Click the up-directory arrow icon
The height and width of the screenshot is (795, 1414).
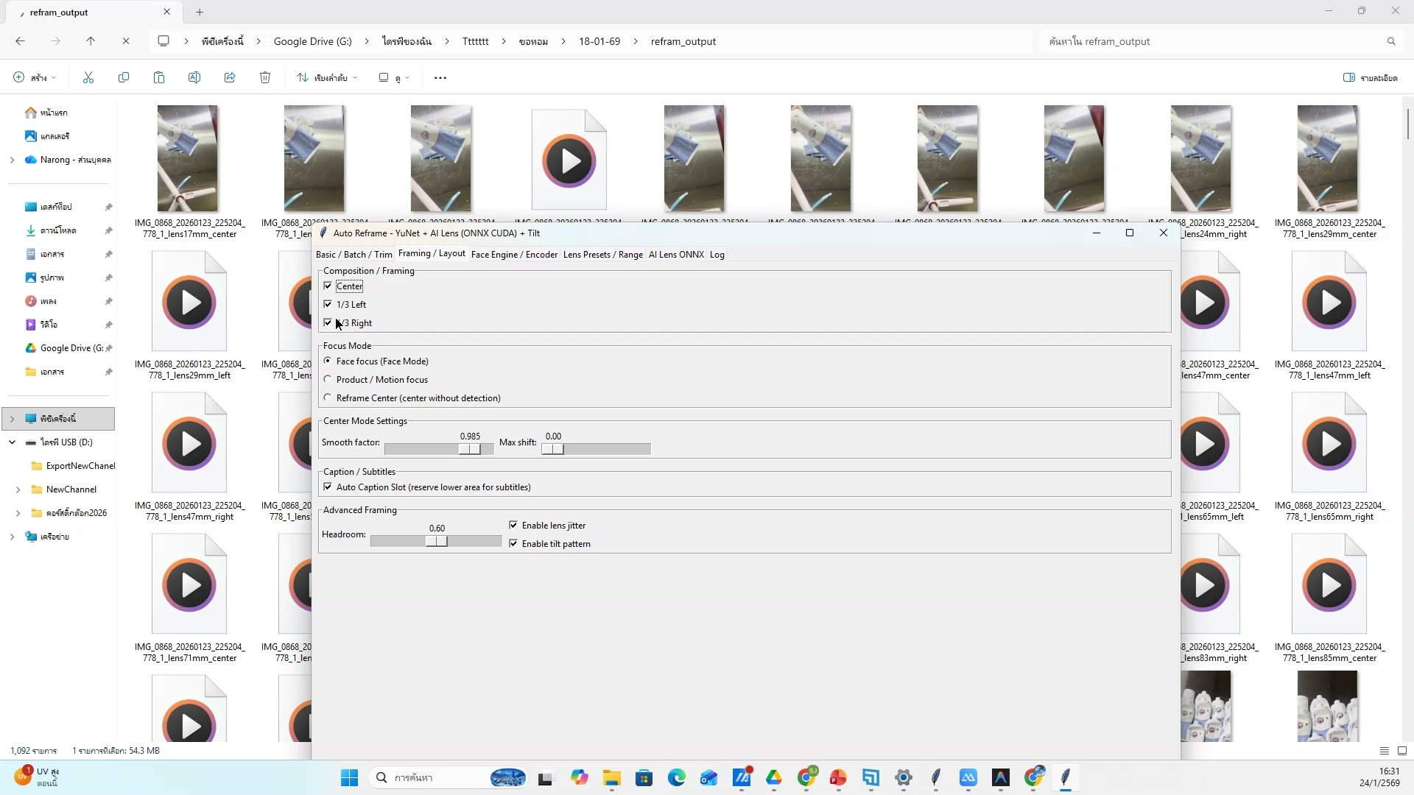(x=91, y=41)
